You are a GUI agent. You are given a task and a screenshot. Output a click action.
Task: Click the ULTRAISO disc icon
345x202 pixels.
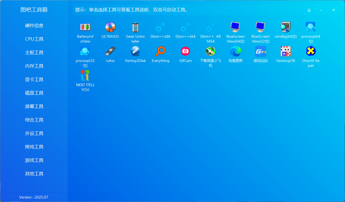110,27
